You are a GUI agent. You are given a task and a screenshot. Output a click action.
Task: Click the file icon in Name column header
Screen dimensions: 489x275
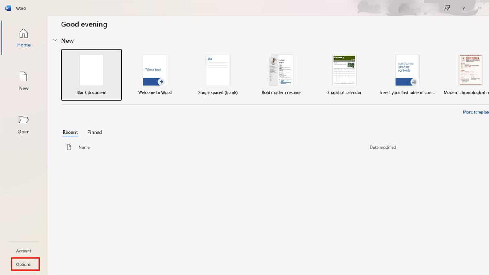(x=69, y=147)
